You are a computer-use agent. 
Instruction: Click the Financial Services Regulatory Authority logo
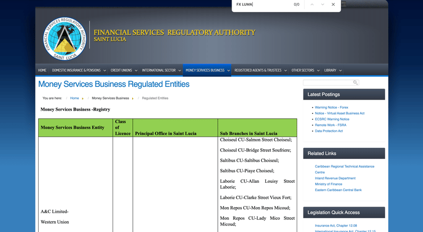coord(65,39)
